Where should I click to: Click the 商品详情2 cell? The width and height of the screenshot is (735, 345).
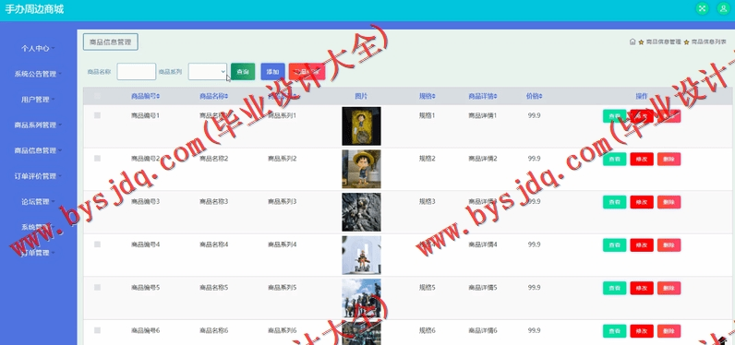[x=483, y=159]
